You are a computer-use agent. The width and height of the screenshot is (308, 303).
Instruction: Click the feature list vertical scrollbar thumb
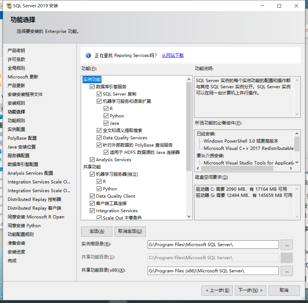click(189, 127)
